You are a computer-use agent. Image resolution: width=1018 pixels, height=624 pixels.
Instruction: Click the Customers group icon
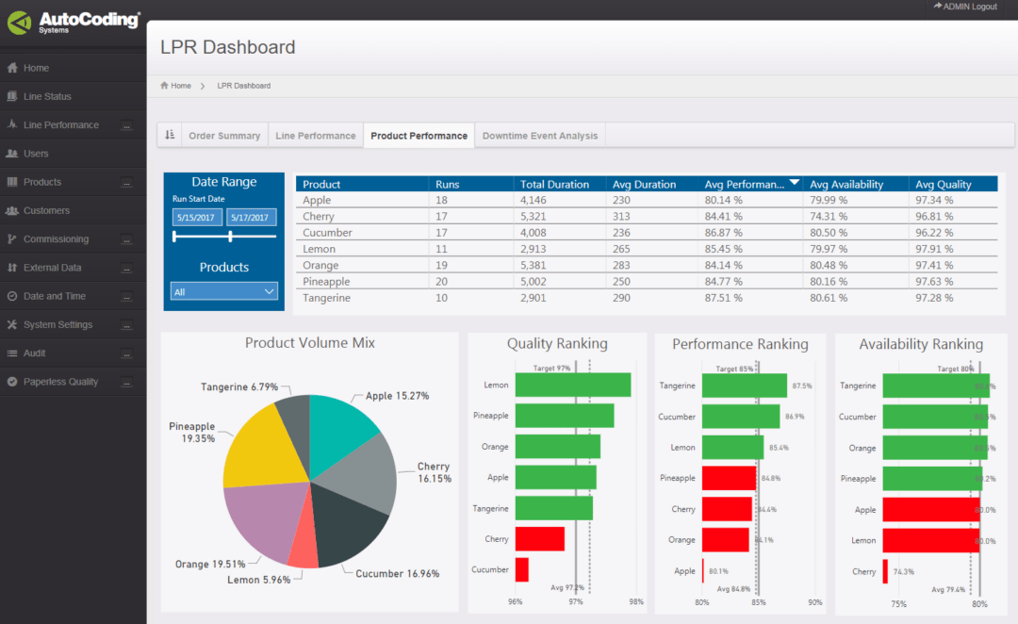coord(12,210)
